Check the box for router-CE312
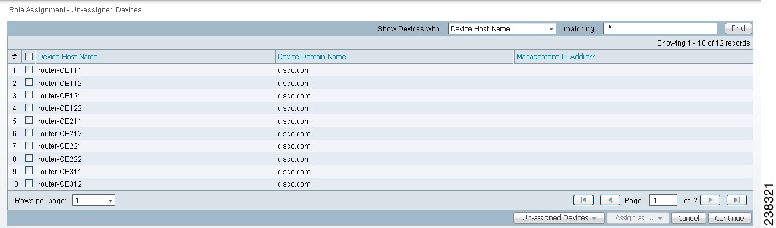776x228 pixels. pyautogui.click(x=29, y=184)
